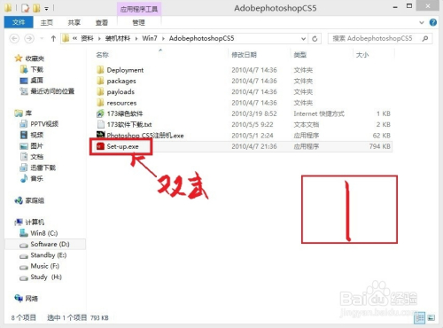Viewport: 443px width, 328px height.
Task: Expand the address bar history dropdown
Action: (x=303, y=39)
